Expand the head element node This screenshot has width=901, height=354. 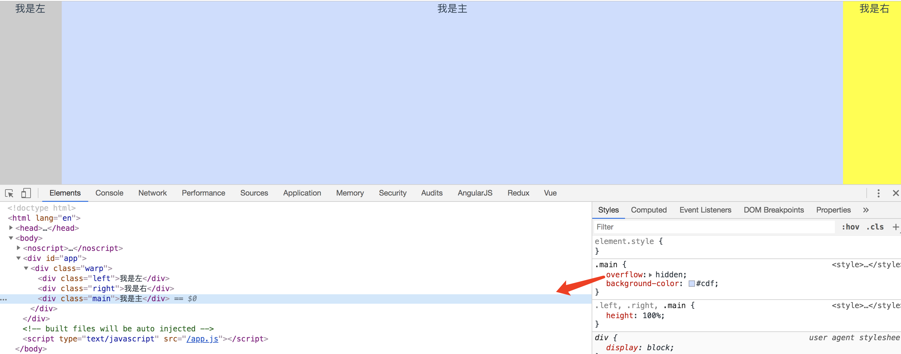point(11,228)
